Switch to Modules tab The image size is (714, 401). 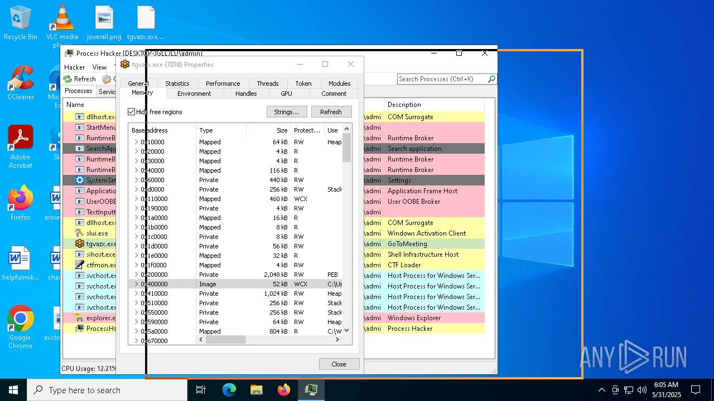click(x=339, y=84)
